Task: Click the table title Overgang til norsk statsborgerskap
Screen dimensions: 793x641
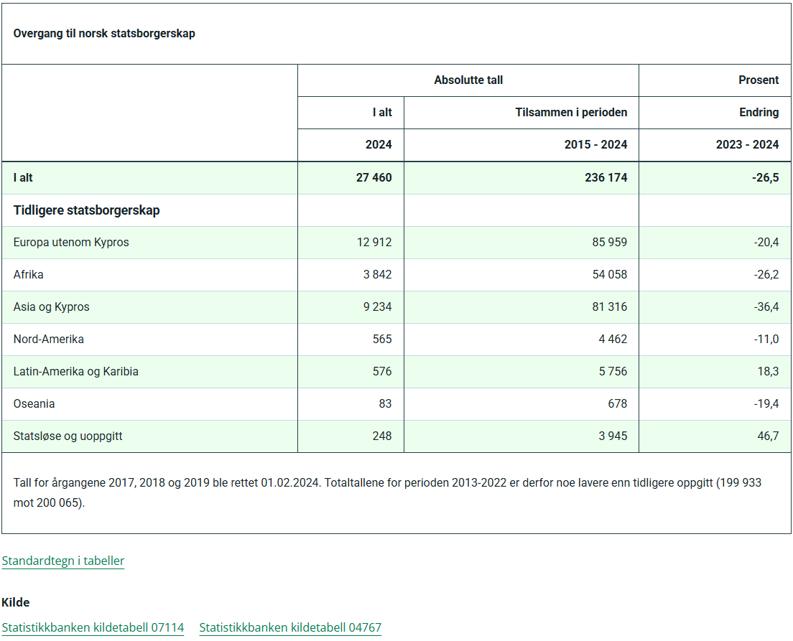Action: point(104,33)
